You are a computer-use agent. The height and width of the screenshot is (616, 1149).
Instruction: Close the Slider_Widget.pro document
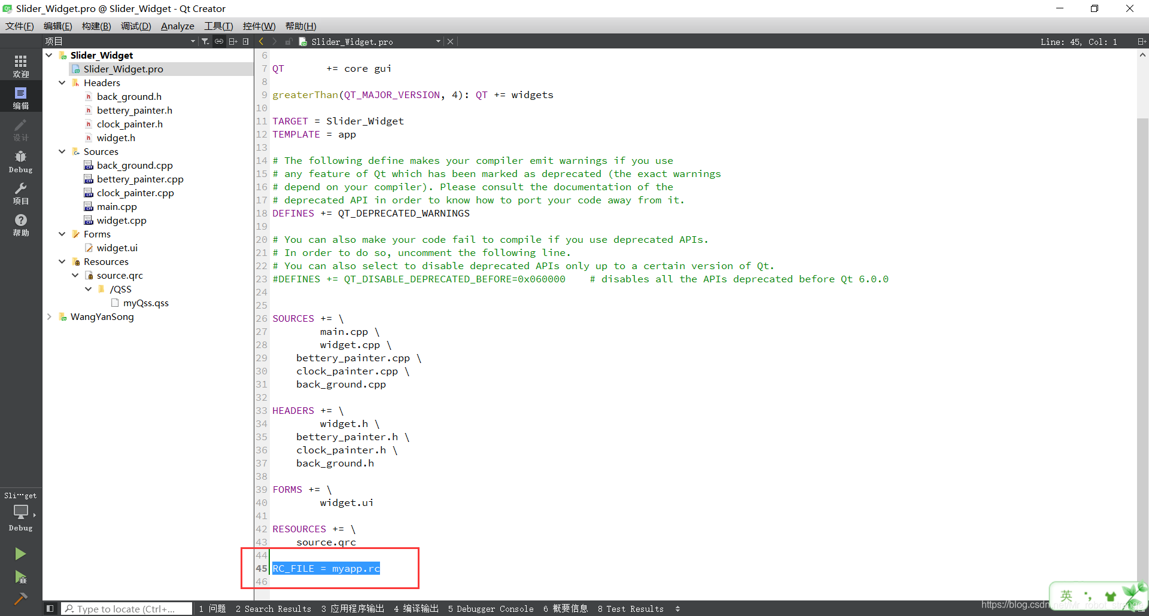tap(451, 41)
